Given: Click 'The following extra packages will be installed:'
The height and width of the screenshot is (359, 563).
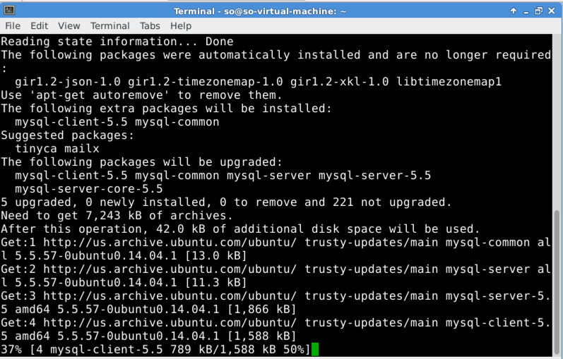Looking at the screenshot, I should tap(166, 109).
